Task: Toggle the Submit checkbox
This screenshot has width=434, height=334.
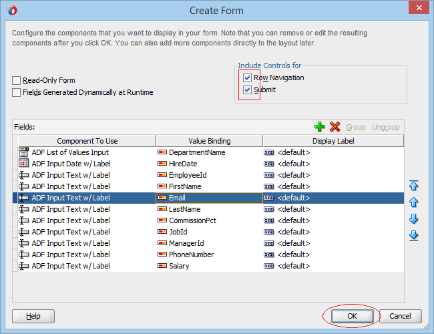Action: 247,90
